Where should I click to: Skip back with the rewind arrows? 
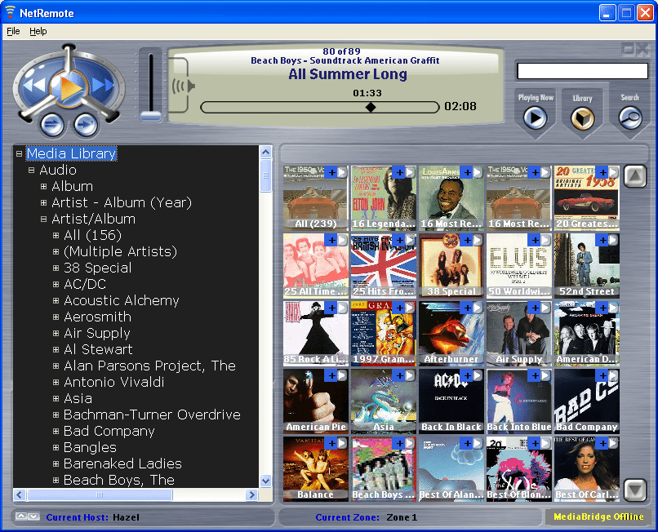pos(34,85)
